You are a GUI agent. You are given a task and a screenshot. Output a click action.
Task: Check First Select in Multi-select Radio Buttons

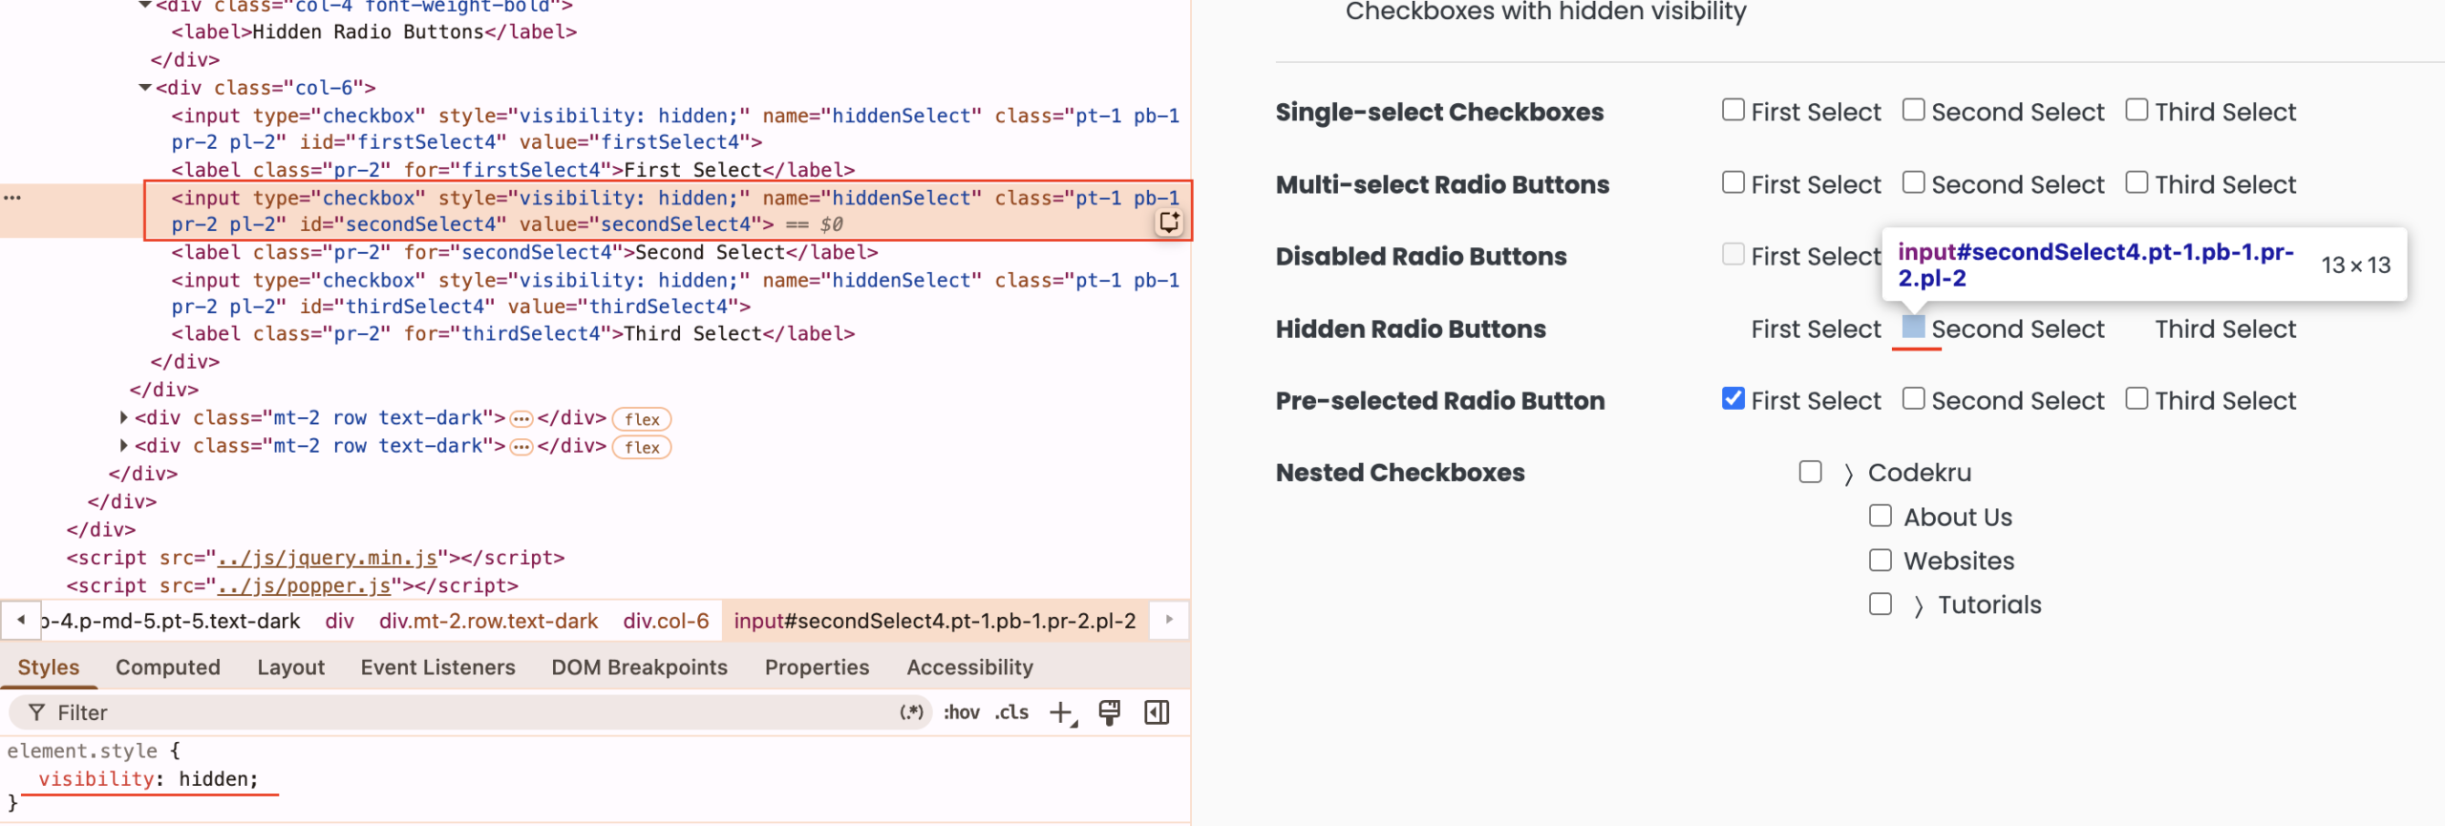tap(1733, 182)
